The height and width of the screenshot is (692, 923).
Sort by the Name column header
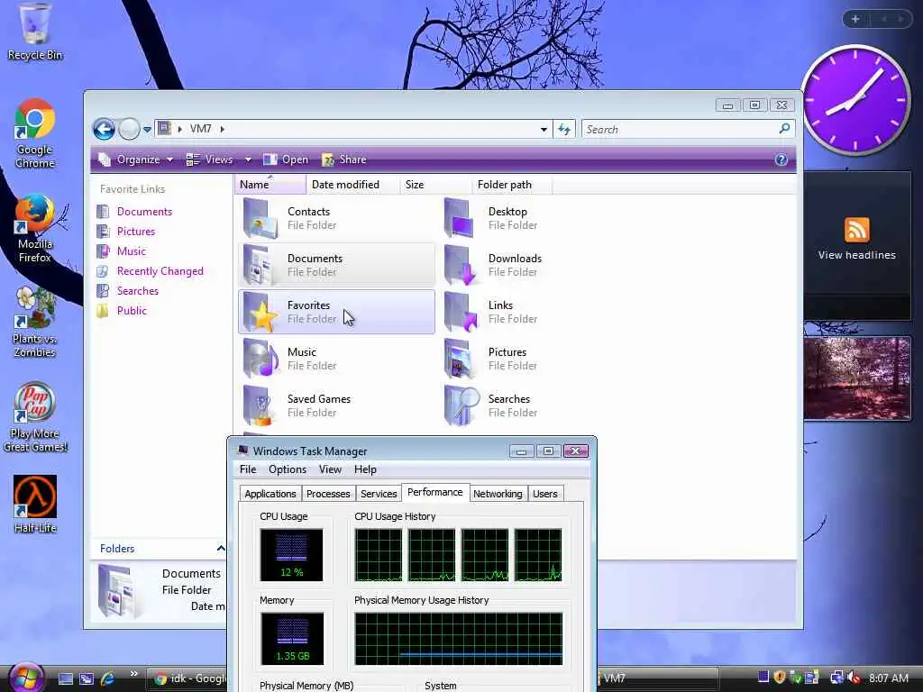tap(270, 184)
